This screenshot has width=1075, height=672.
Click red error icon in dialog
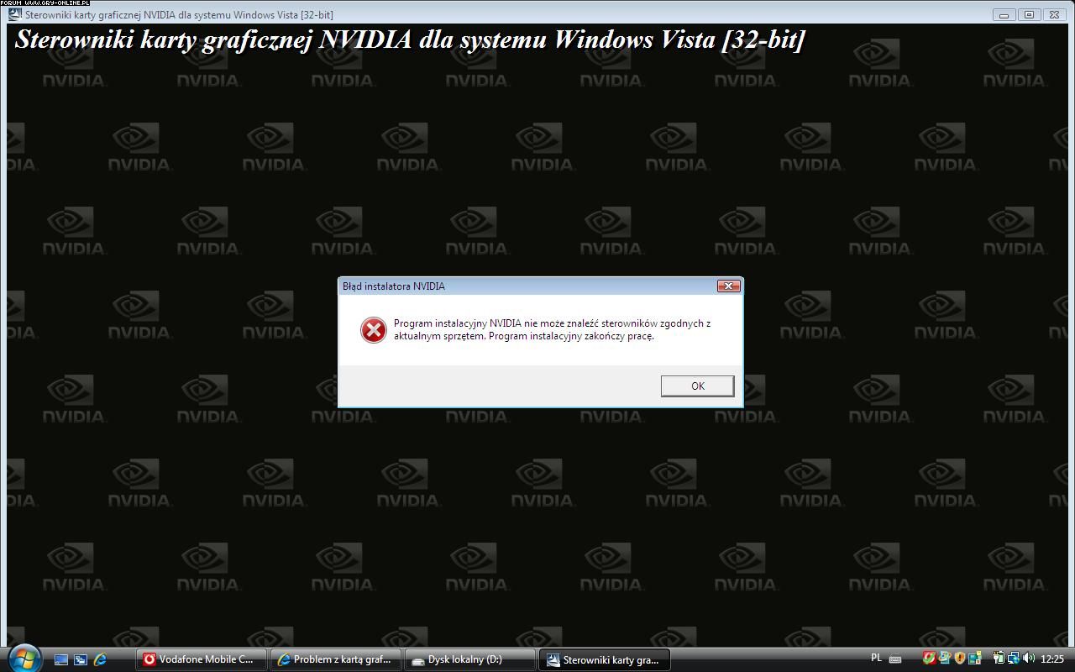[374, 330]
